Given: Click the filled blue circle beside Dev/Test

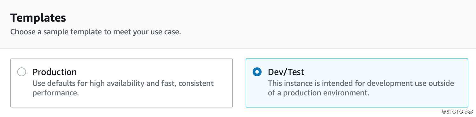Looking at the screenshot, I should pyautogui.click(x=257, y=72).
